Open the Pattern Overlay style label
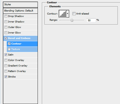Image resolution: width=120 pixels, height=104 pixels. (17, 71)
